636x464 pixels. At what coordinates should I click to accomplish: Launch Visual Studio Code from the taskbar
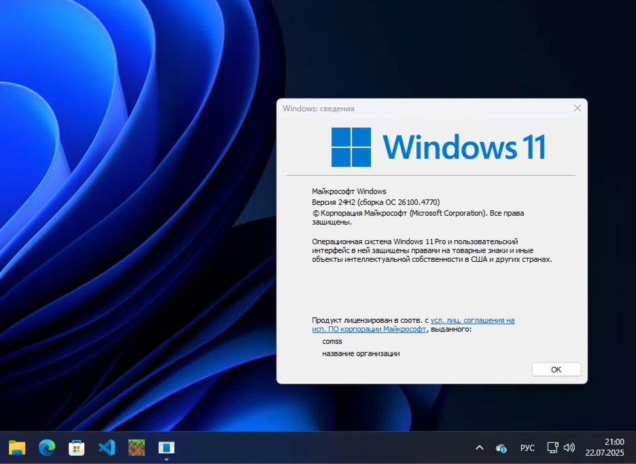pos(106,447)
